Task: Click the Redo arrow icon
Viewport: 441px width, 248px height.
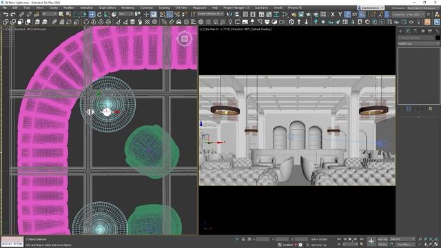Action: 13,14
